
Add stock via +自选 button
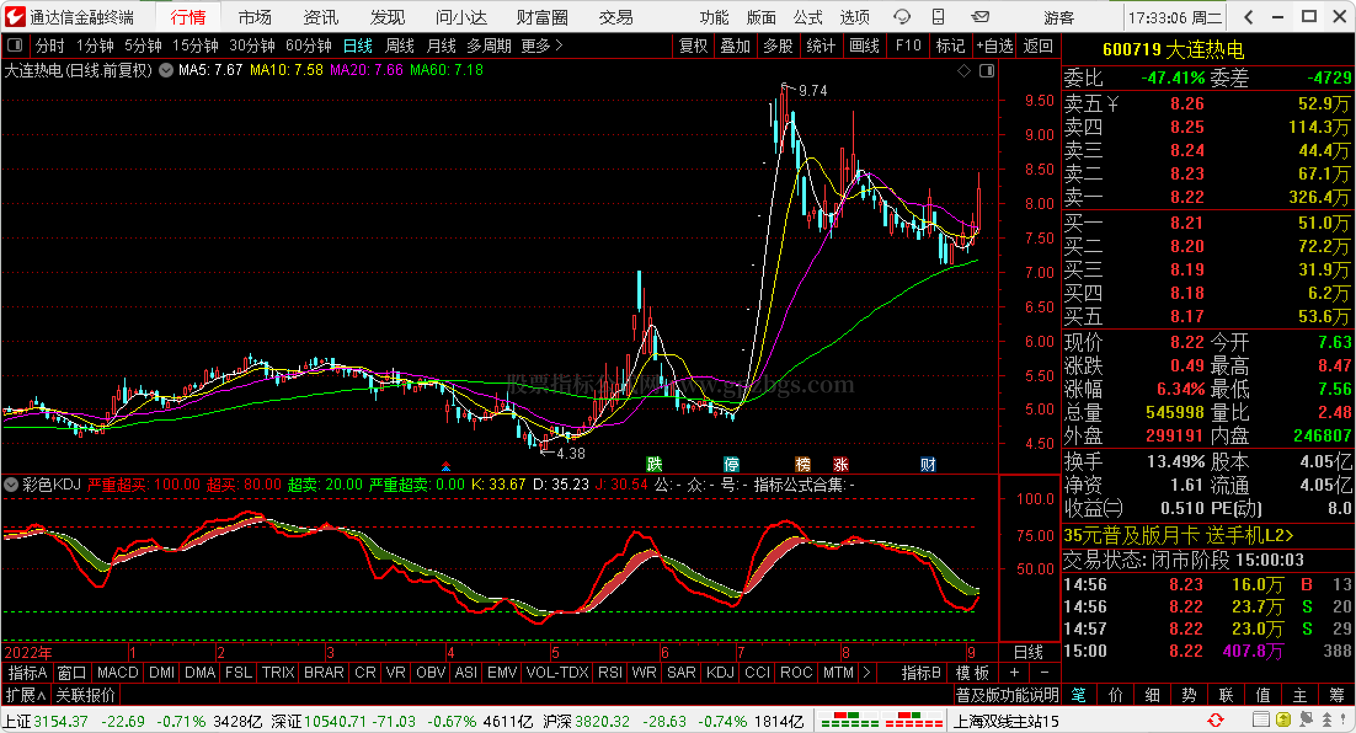tap(995, 46)
